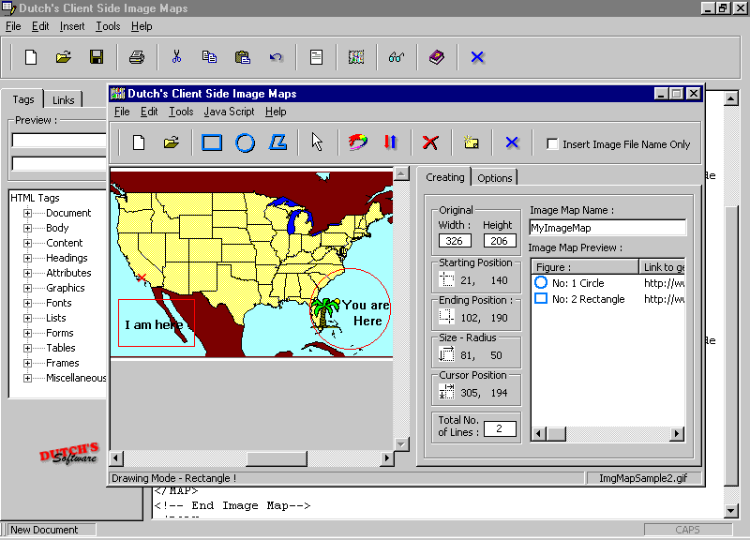This screenshot has width=750, height=540.
Task: Click the blue X icon in main toolbar
Action: 477,57
